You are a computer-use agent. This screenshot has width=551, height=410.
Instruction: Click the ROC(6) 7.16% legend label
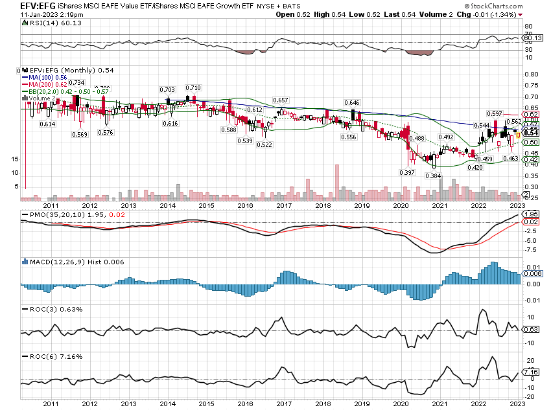[56, 357]
